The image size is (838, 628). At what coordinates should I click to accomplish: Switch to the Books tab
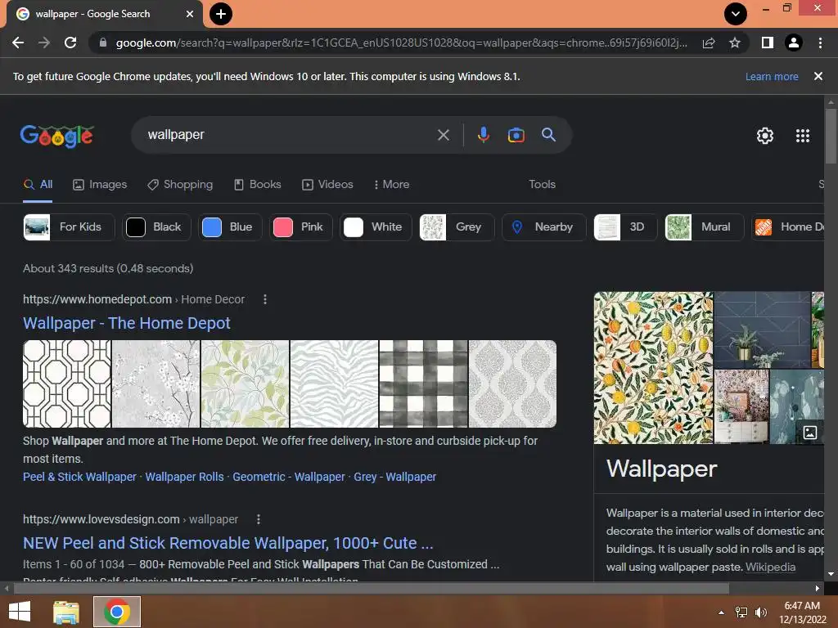[258, 184]
